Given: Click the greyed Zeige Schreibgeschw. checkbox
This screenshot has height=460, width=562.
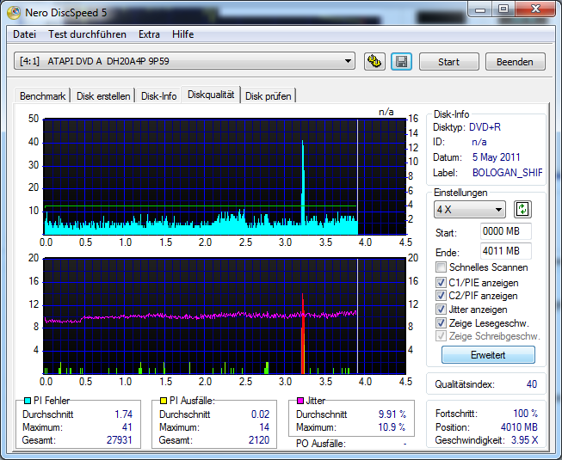Looking at the screenshot, I should (x=441, y=336).
